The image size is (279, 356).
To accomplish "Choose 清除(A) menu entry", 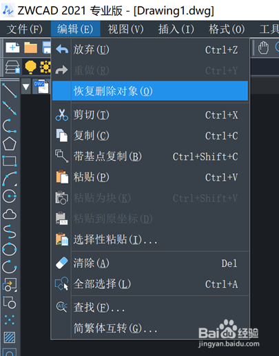I will [150, 263].
